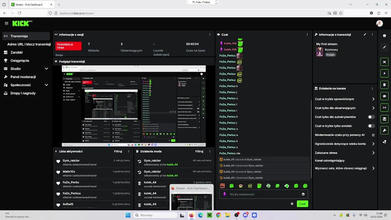
Task: Open AI chat moderation external link icon
Action: (x=373, y=135)
